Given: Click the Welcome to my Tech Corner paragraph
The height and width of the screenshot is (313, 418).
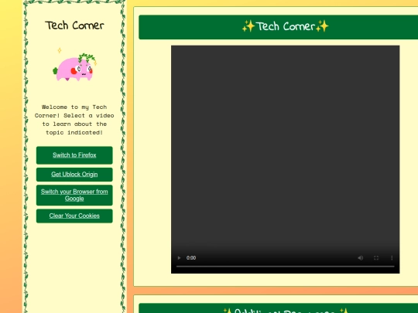Looking at the screenshot, I should click(x=74, y=120).
